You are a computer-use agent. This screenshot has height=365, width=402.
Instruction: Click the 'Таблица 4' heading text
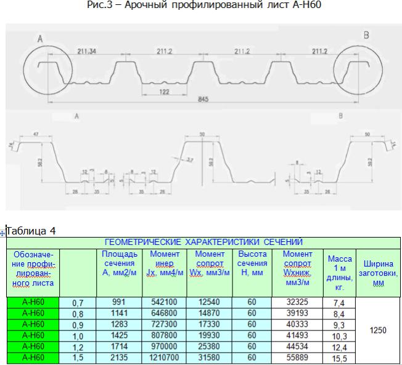point(31,231)
